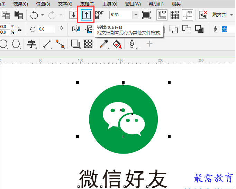
Task: Select the Outline Pen tool in toolbox
Action: coord(132,44)
